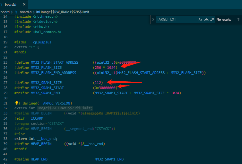Click the (112) SRAM size value
Screen dimensions: 242x164
click(x=98, y=83)
